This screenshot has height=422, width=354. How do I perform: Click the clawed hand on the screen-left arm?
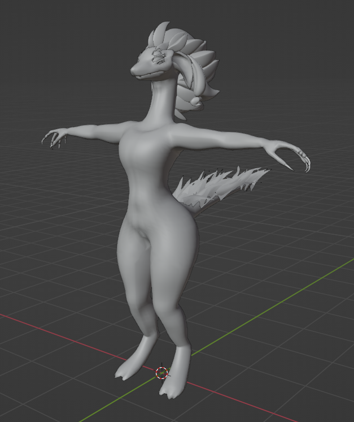pos(55,138)
